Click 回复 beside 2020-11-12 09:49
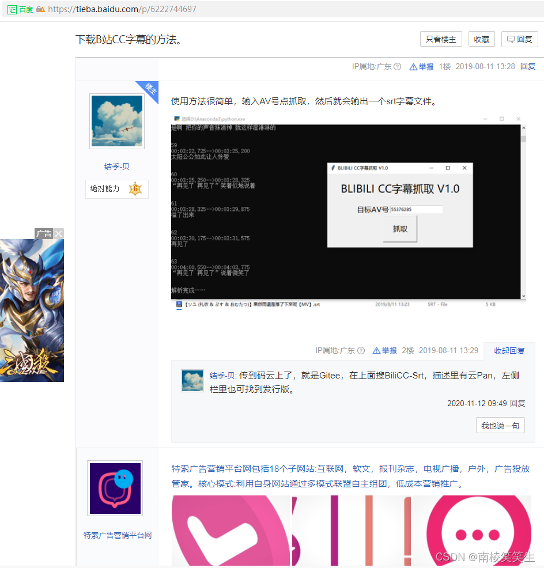The width and height of the screenshot is (544, 568). pyautogui.click(x=517, y=404)
